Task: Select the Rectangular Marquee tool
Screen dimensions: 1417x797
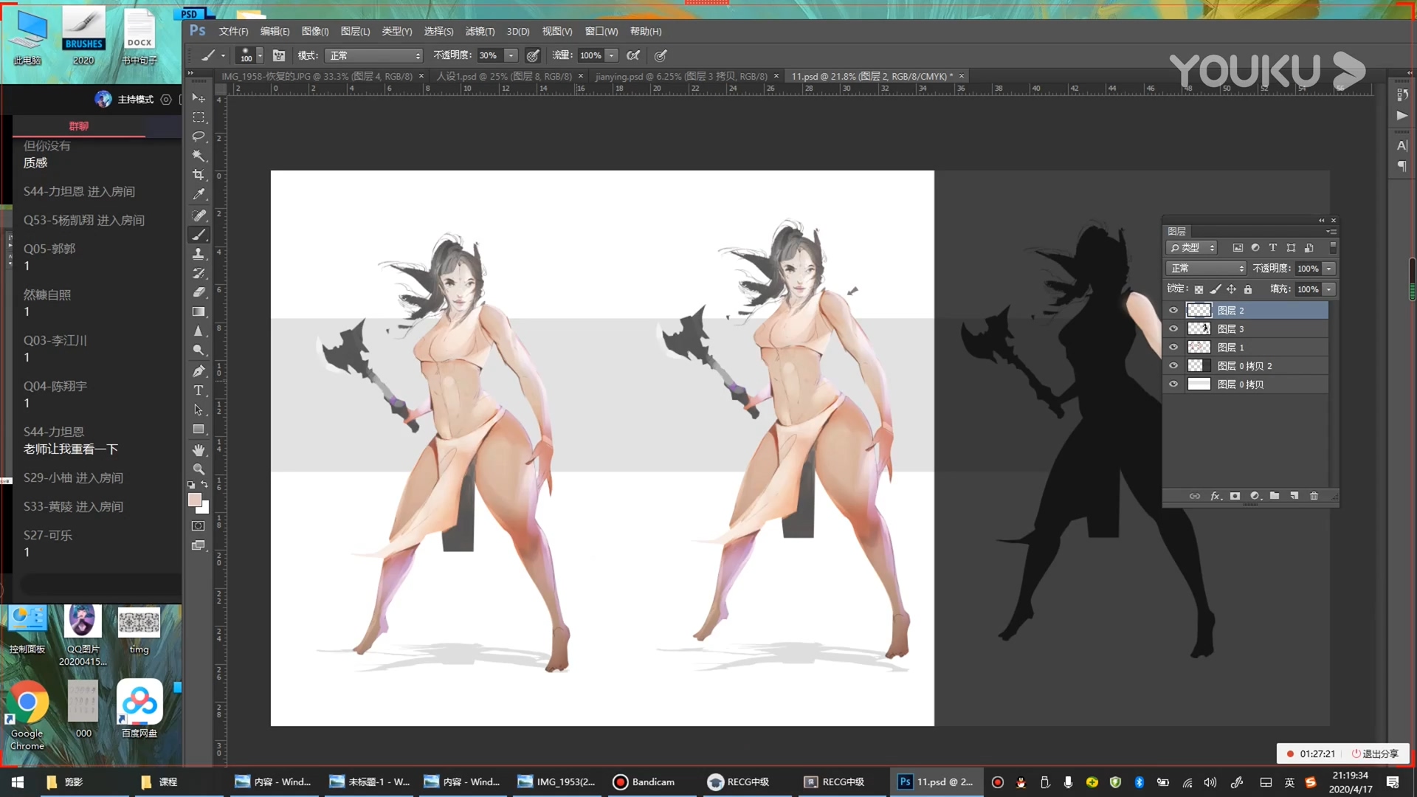Action: (199, 117)
